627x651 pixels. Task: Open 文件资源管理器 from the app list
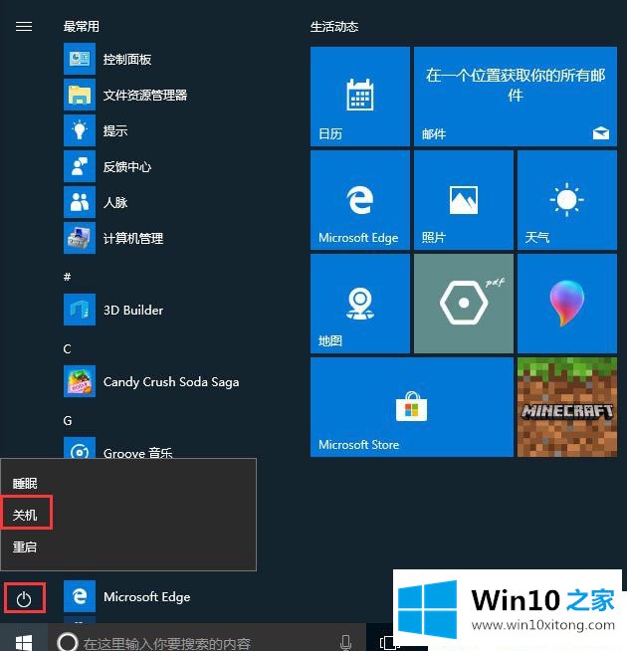(x=144, y=96)
